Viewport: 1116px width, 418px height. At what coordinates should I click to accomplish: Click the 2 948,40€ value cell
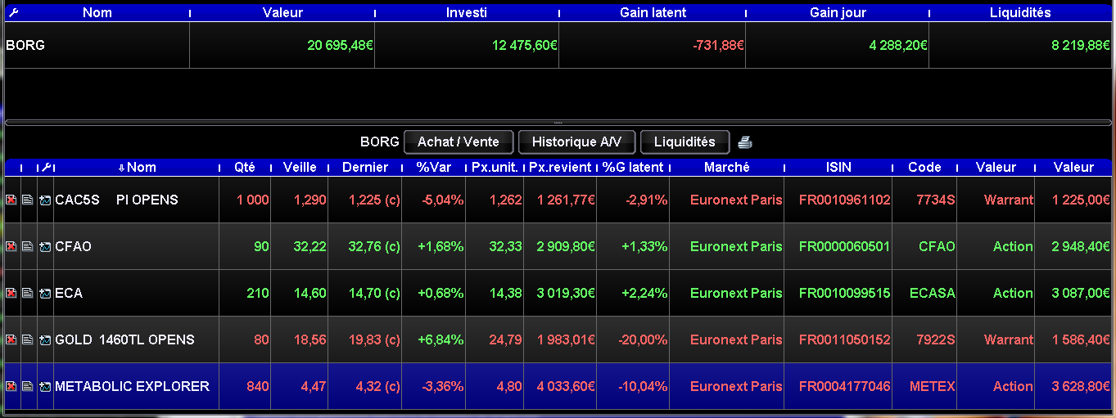[x=1073, y=247]
